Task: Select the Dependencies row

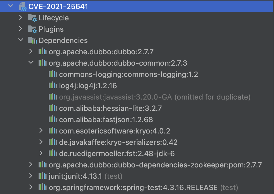Action: (137, 40)
